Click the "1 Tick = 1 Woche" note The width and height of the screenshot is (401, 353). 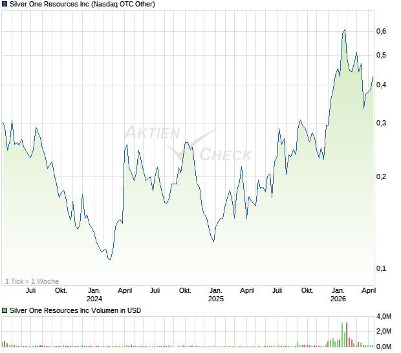pos(32,281)
